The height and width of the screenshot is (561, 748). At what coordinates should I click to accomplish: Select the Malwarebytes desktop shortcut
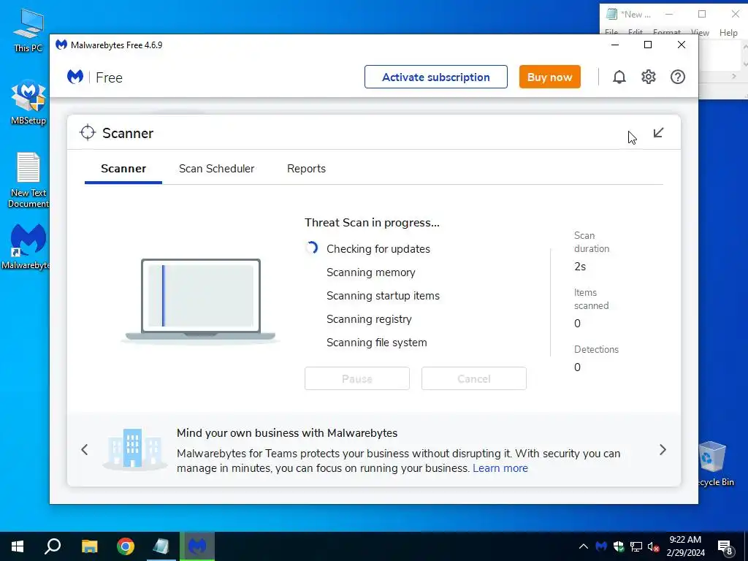pyautogui.click(x=27, y=247)
